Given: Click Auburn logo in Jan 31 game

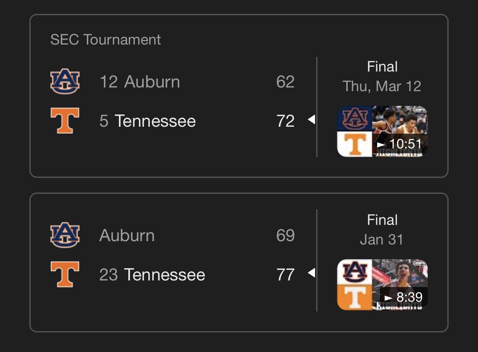Looking at the screenshot, I should tap(65, 235).
